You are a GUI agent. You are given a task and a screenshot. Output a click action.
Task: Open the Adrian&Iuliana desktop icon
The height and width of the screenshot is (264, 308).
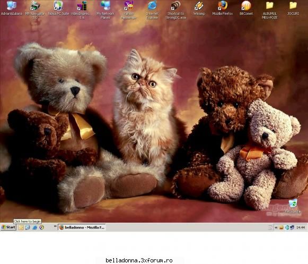point(12,8)
